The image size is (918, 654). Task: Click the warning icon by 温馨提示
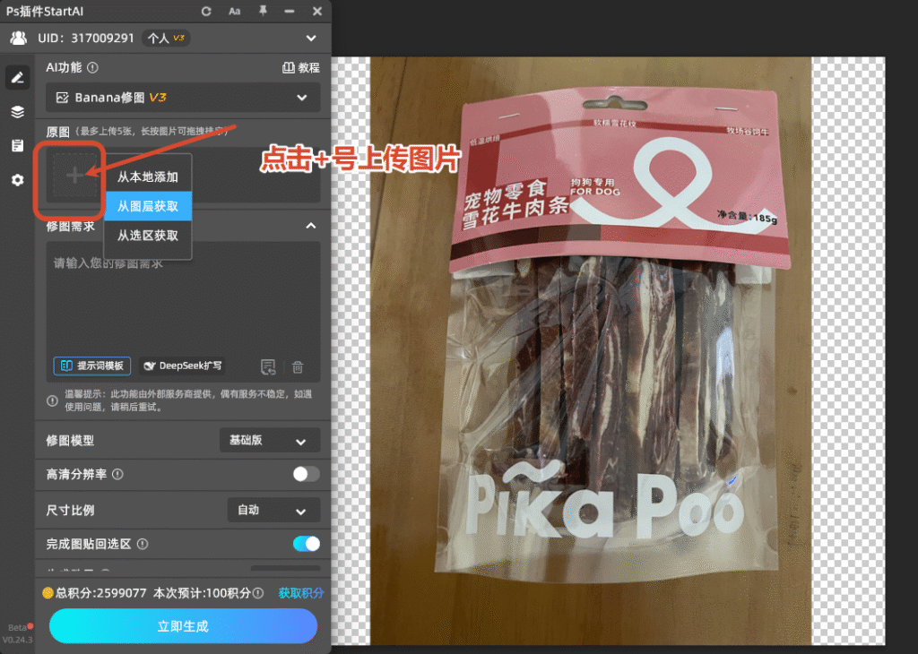point(52,400)
